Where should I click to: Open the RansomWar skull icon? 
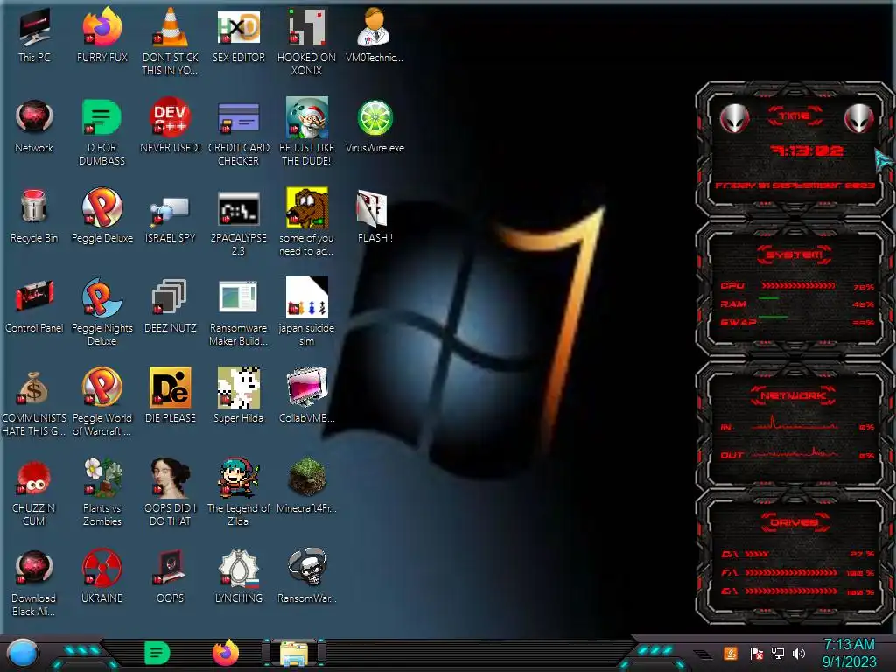306,576
